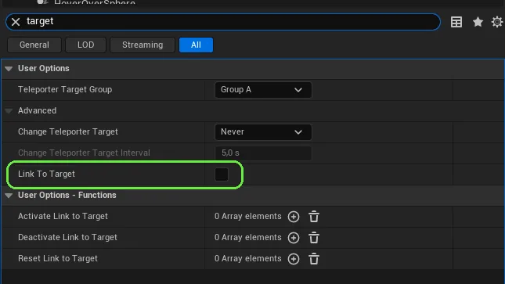
Task: Remove all Deactivate Link to Target elements
Action: coord(314,238)
